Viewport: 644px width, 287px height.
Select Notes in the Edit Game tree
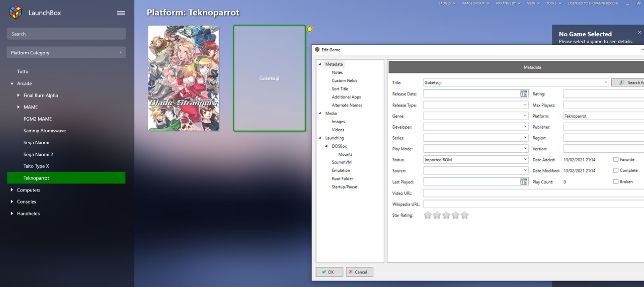(x=337, y=72)
